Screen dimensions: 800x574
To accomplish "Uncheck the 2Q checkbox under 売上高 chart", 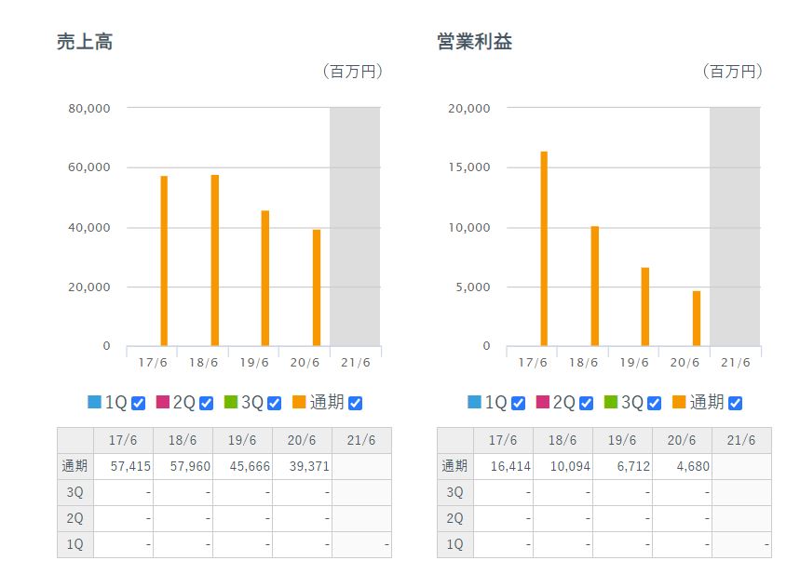I will (x=206, y=403).
